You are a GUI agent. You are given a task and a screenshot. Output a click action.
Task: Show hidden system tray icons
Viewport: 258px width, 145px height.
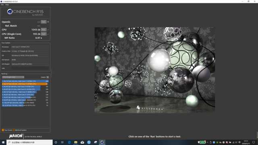coord(208,142)
